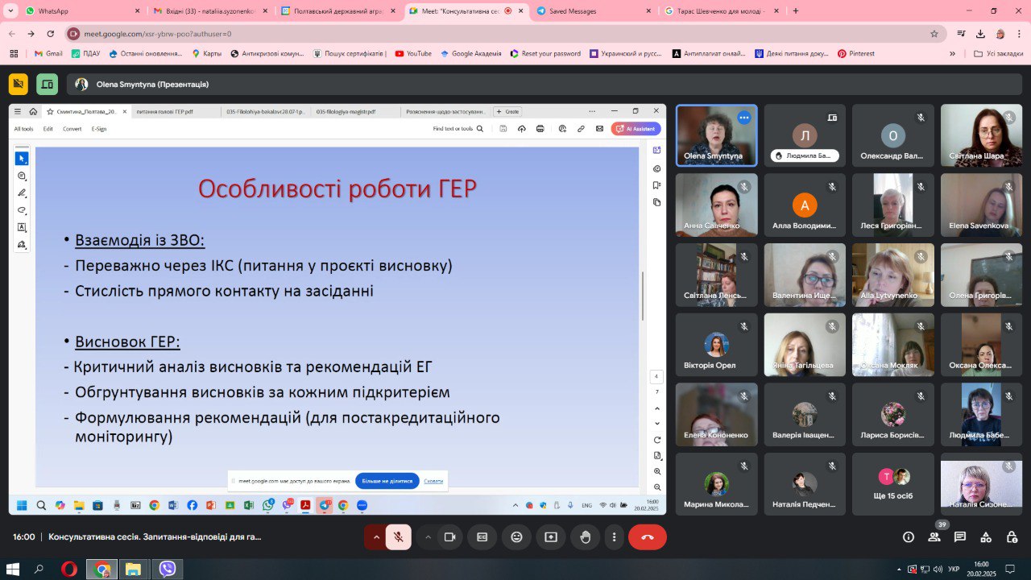
Task: Click the print icon in Acrobat toolbar
Action: click(x=540, y=129)
